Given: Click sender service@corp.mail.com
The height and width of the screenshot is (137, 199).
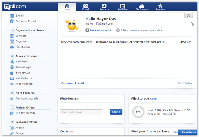Looking at the screenshot, I should 76,42.
